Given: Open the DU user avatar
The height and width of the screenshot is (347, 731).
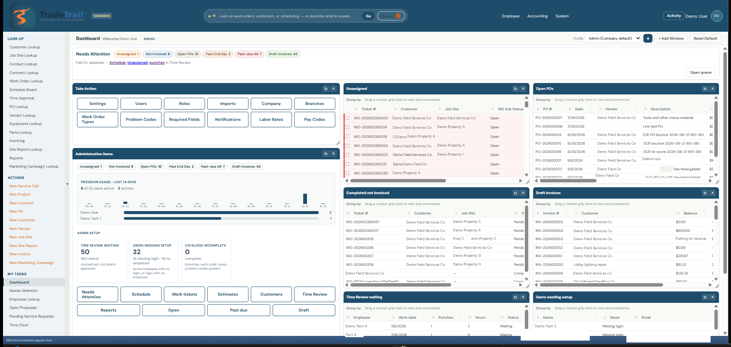Looking at the screenshot, I should (x=716, y=16).
